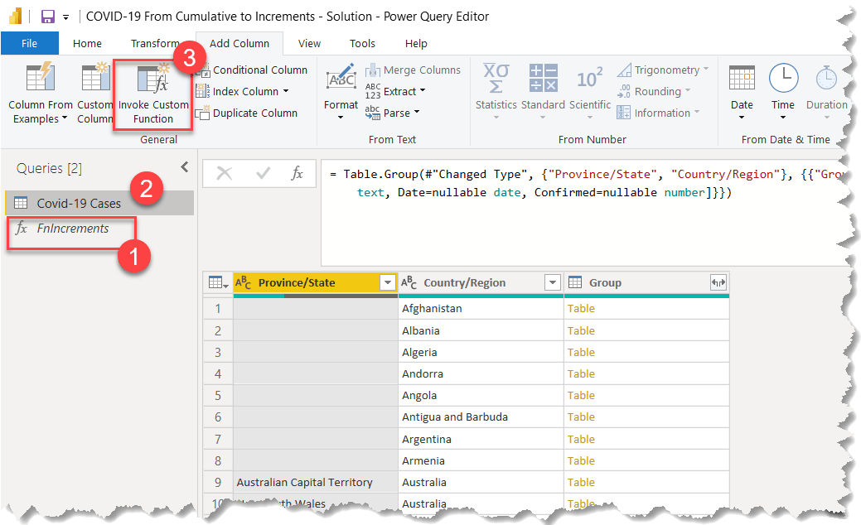Open the Country/Region filter dropdown
The height and width of the screenshot is (525, 861).
coord(553,282)
